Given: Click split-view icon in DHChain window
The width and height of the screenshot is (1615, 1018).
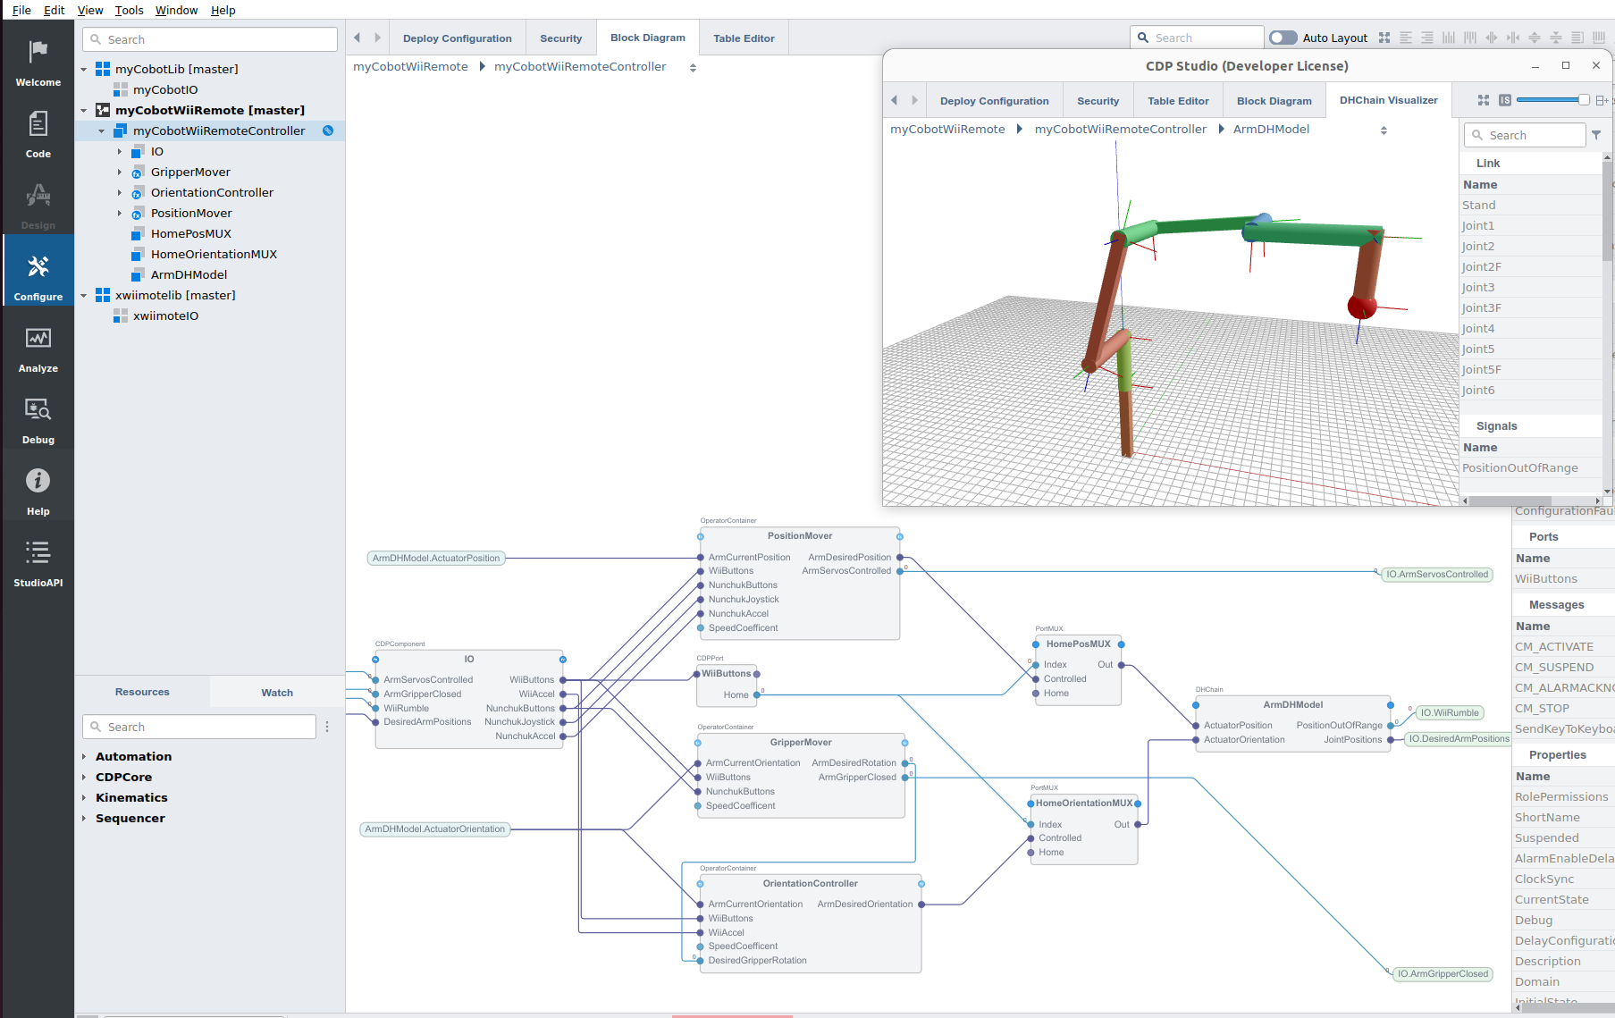Looking at the screenshot, I should [1602, 100].
